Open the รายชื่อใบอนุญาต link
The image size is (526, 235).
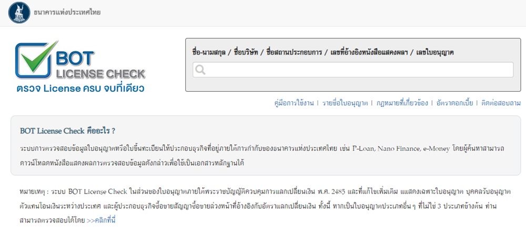tap(345, 103)
